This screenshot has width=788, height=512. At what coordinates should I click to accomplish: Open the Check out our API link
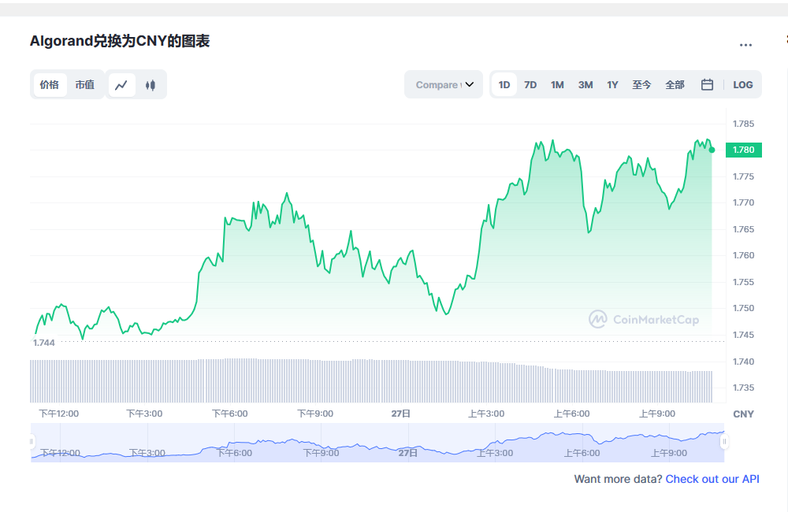click(x=712, y=479)
